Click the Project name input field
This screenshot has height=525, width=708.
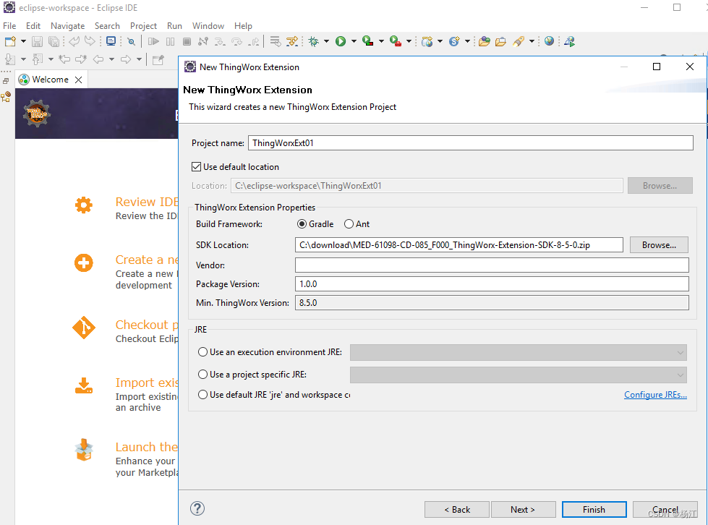tap(471, 142)
